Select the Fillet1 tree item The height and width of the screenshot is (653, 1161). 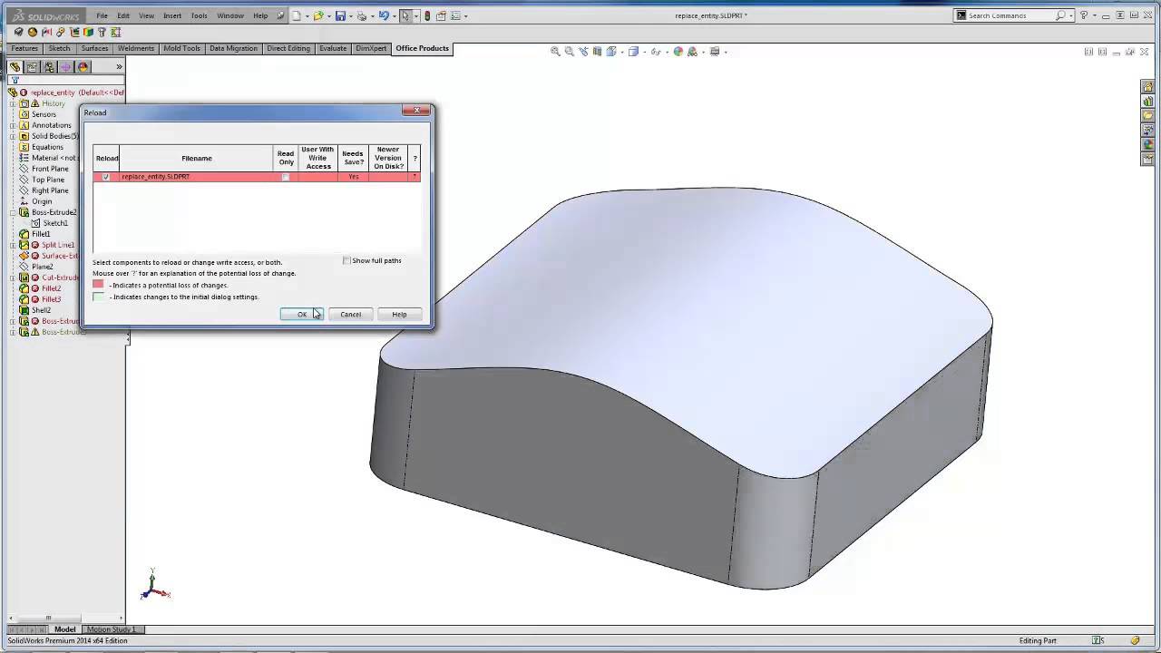click(x=41, y=234)
